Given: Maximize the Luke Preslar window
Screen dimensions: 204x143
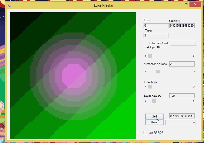Looking at the screenshot, I should click(186, 4).
